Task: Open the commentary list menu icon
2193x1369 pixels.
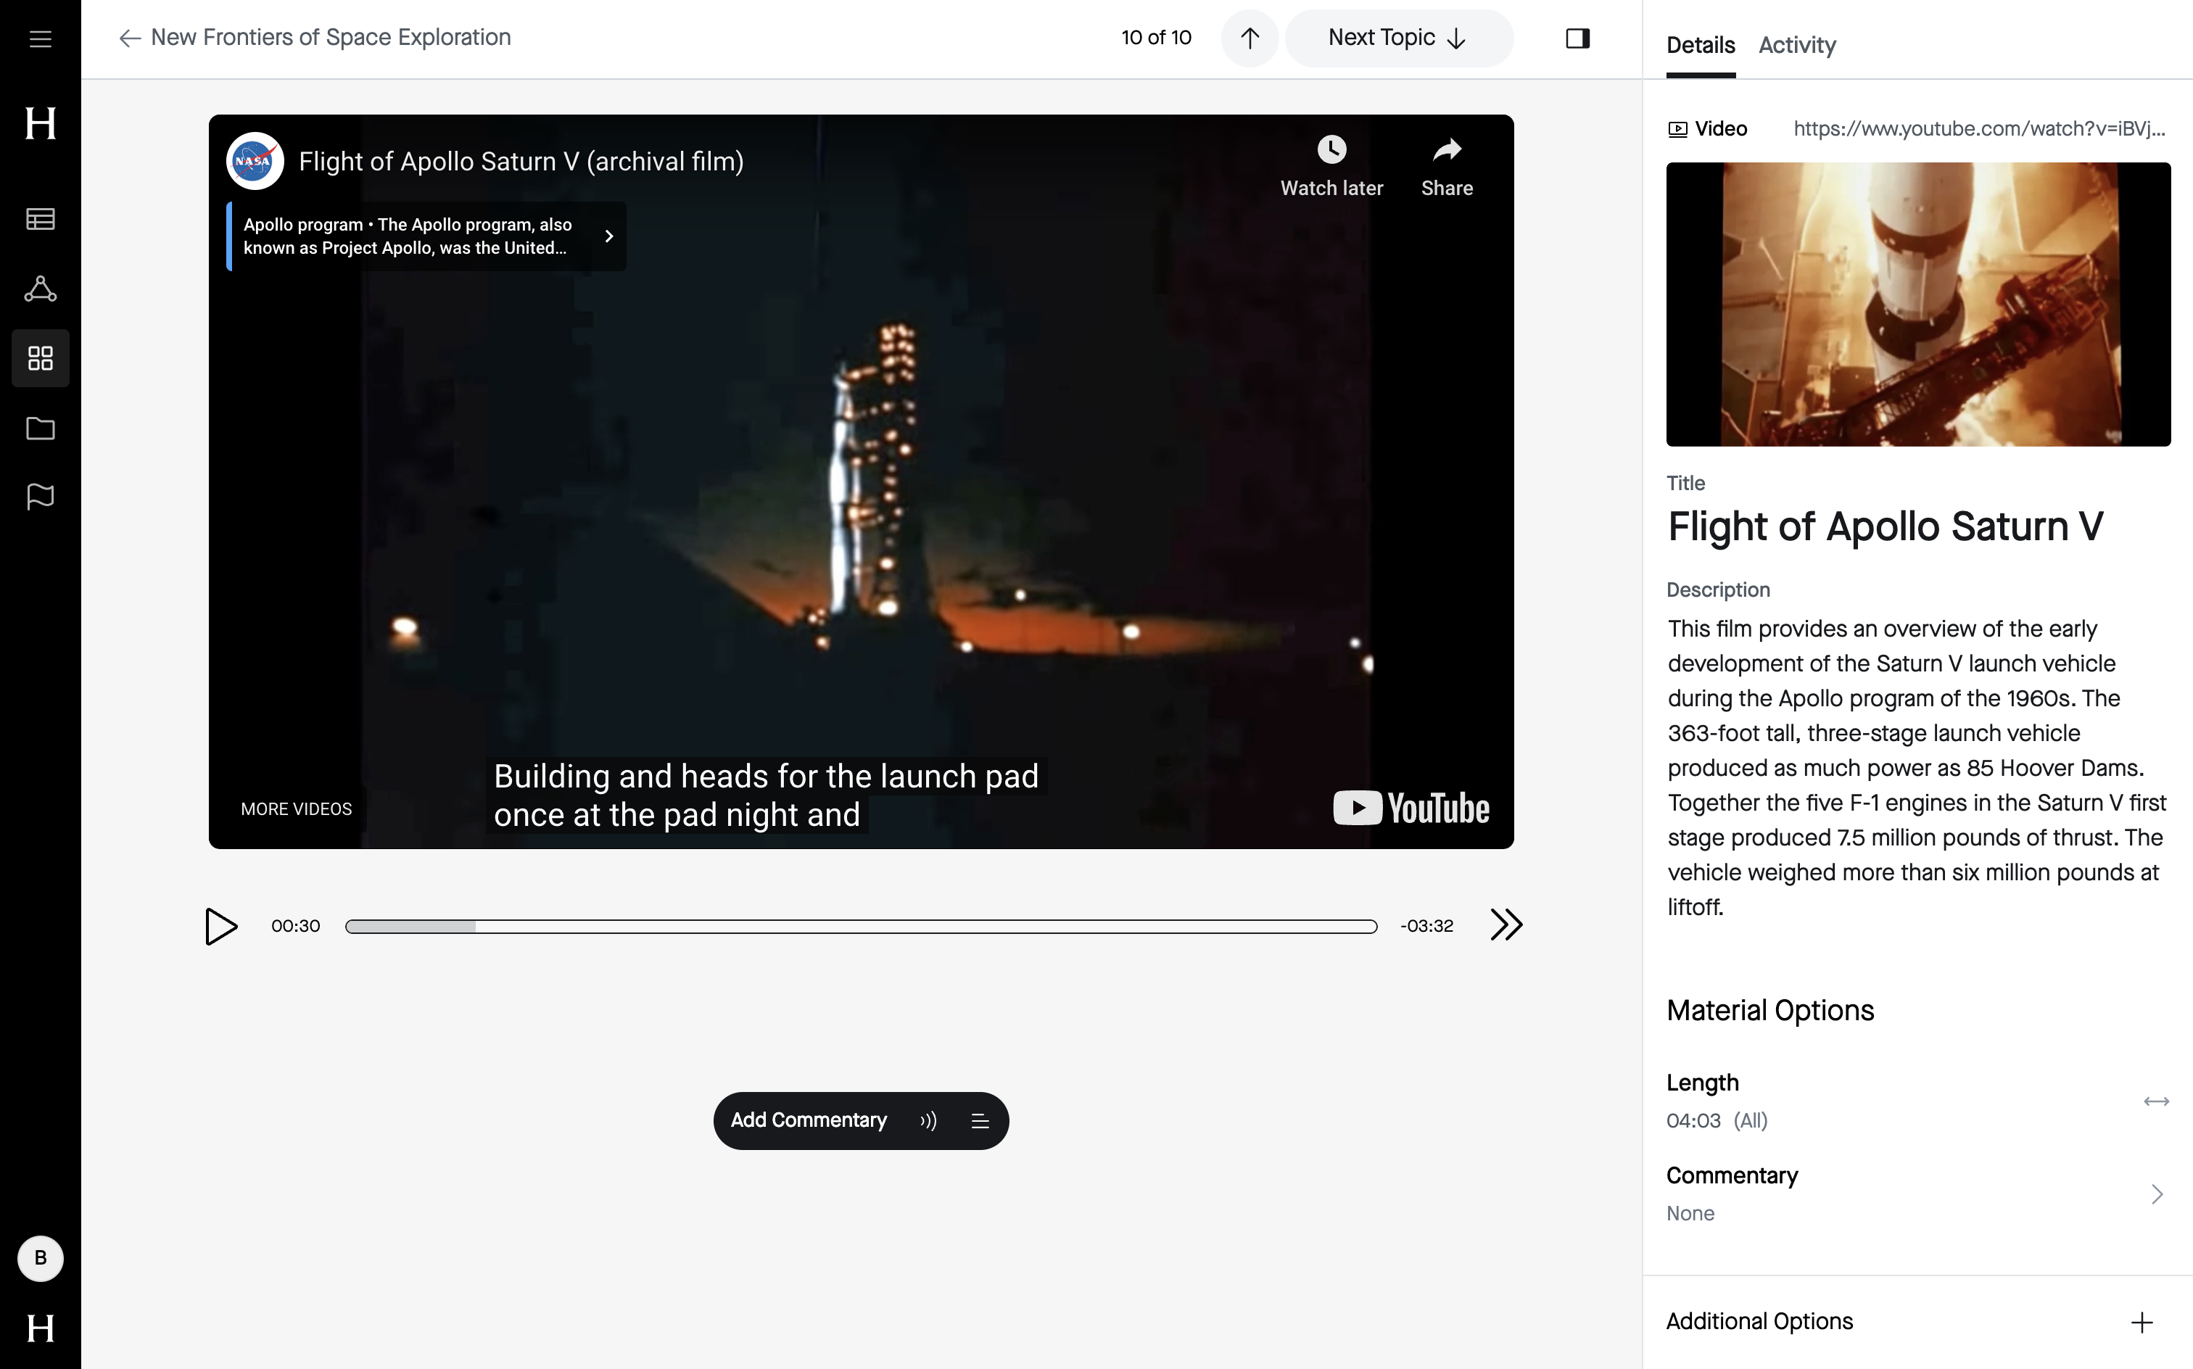Action: [979, 1121]
